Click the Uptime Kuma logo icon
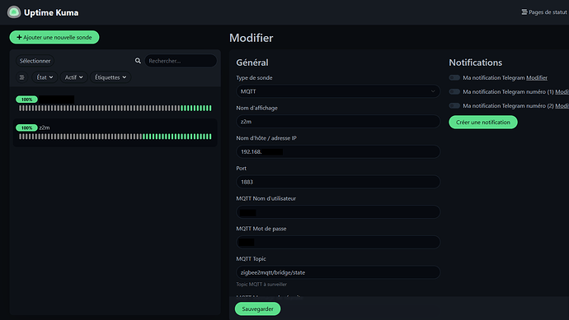 pos(14,12)
